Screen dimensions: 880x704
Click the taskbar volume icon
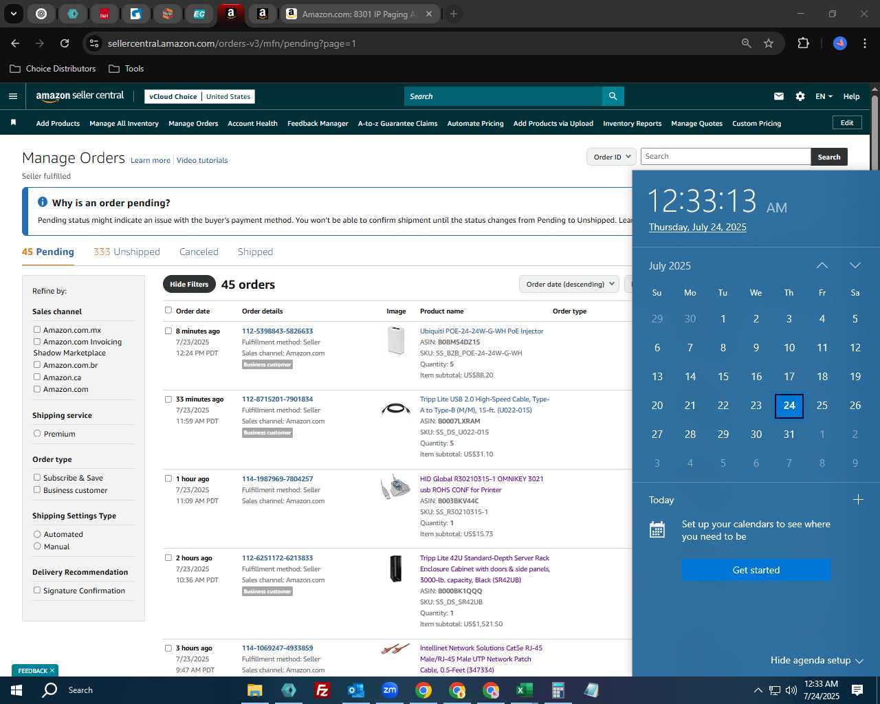(x=791, y=690)
